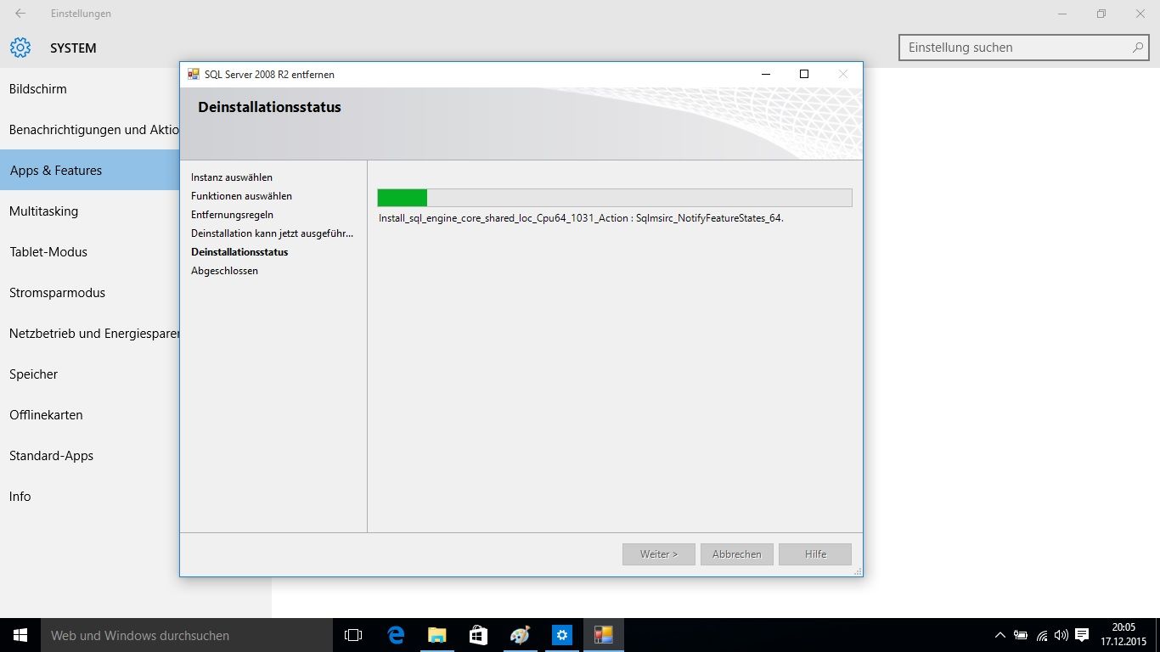Open Netzbetrieb und Energiesparen settings

tap(89, 333)
